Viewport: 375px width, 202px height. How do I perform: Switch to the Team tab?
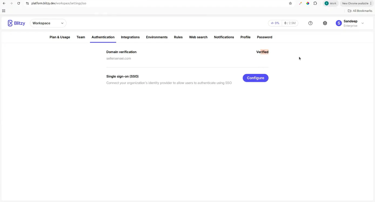click(81, 37)
